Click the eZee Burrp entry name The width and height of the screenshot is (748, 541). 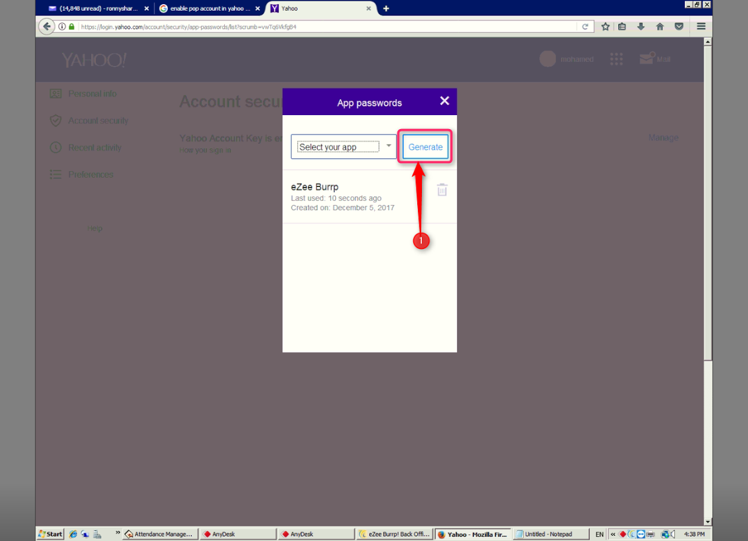coord(314,187)
